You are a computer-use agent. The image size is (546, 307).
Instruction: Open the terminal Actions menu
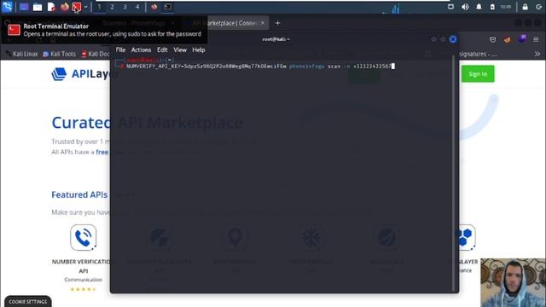pyautogui.click(x=141, y=49)
